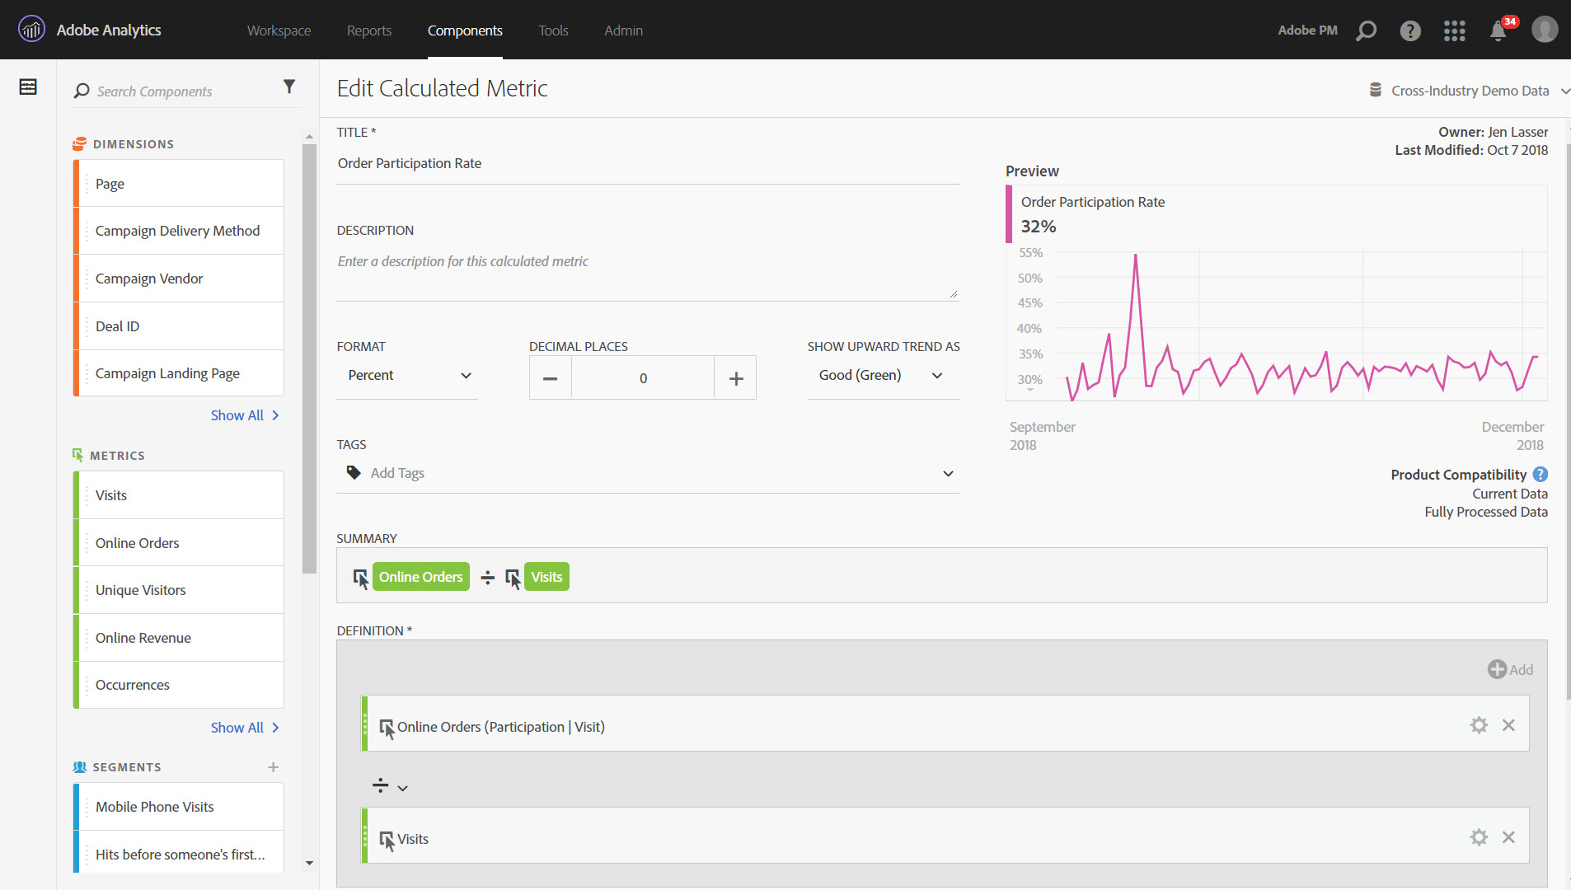Click the Title field containing Order Participation Rate
1571x890 pixels.
click(647, 164)
